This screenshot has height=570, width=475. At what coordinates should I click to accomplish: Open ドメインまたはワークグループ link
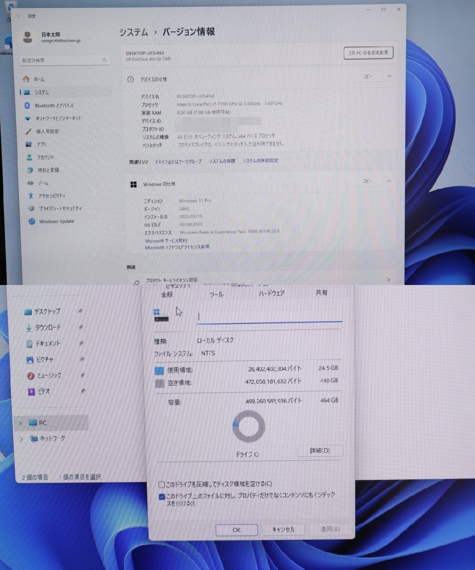point(178,161)
